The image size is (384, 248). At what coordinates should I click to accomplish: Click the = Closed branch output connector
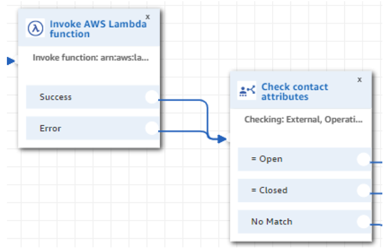point(364,190)
